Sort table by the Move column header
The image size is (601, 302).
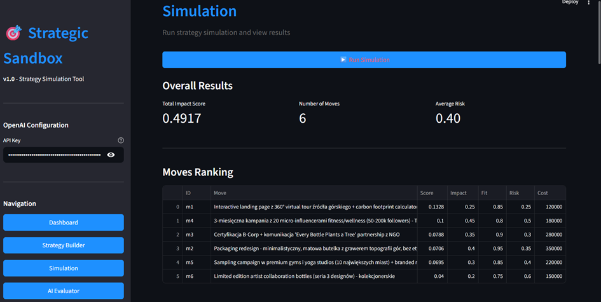click(314, 193)
